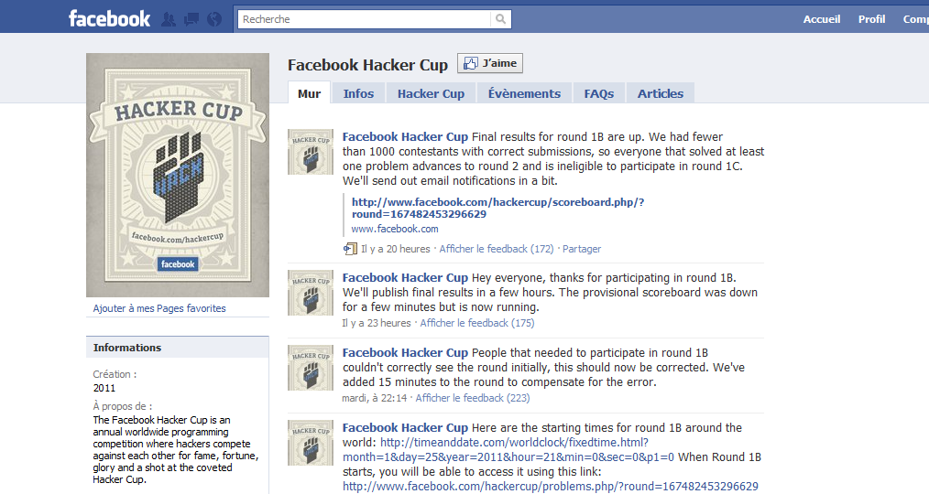Click the Facebook logo in the header
The height and width of the screenshot is (494, 929).
point(110,18)
